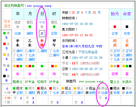Click the 小暑 date 1991-07-07 22:52:59
This screenshot has width=136, height=107.
point(87,58)
